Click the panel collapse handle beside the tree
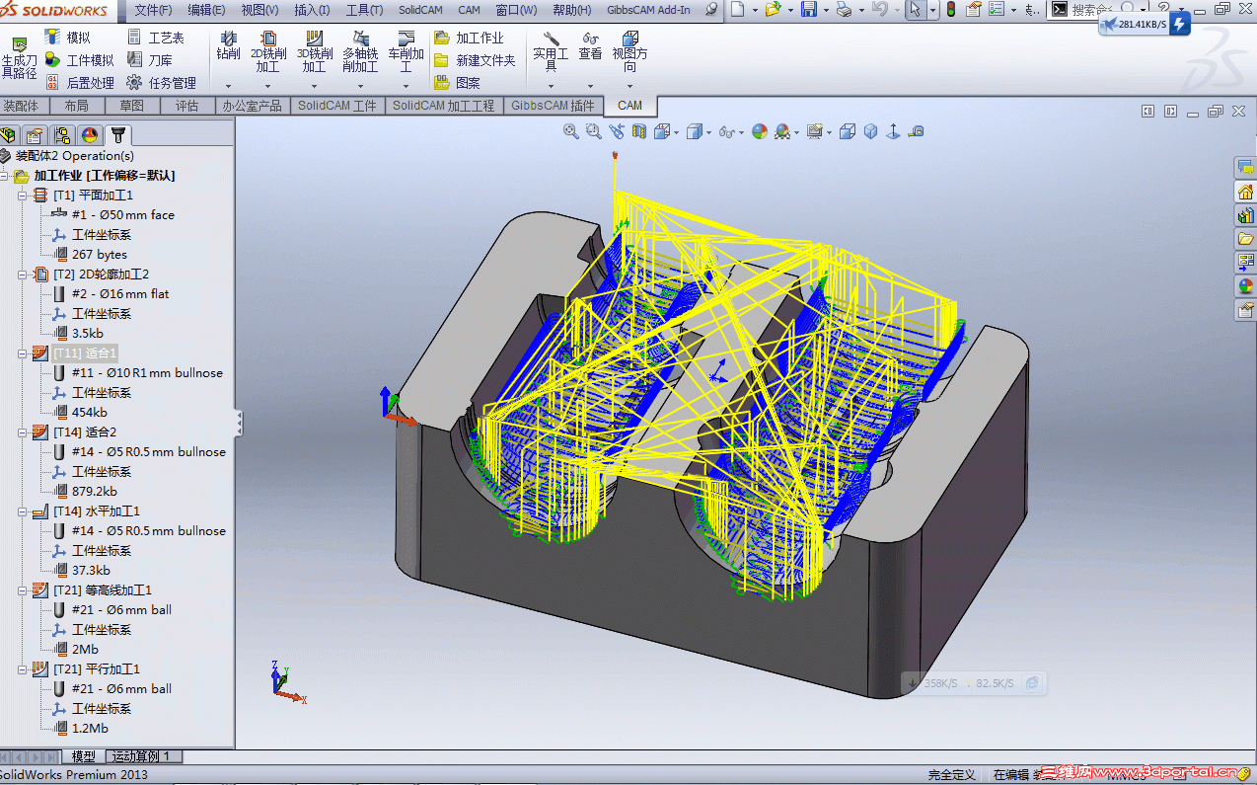 point(239,424)
